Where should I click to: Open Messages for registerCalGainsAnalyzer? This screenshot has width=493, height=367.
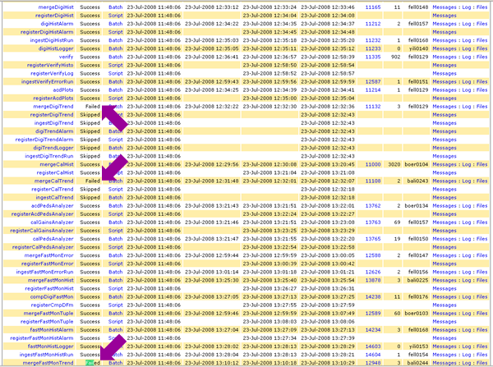(445, 231)
